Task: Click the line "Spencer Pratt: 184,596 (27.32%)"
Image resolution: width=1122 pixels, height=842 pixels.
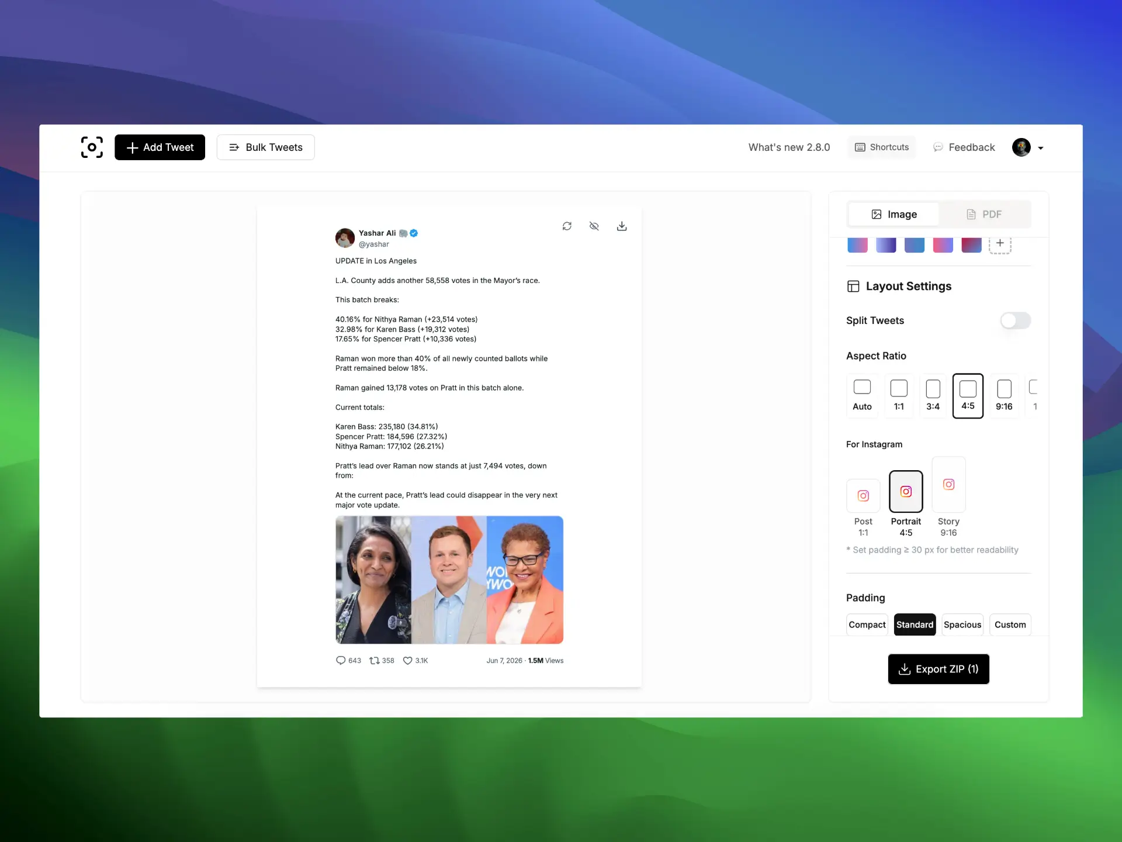Action: (x=392, y=437)
